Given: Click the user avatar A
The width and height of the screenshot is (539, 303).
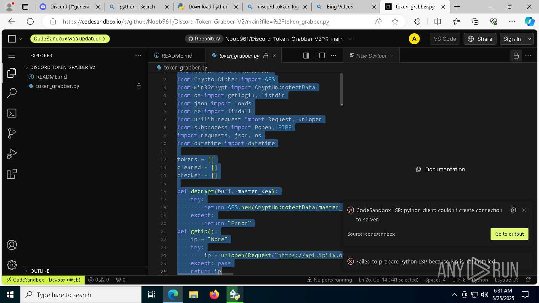Looking at the screenshot, I should pyautogui.click(x=414, y=39).
